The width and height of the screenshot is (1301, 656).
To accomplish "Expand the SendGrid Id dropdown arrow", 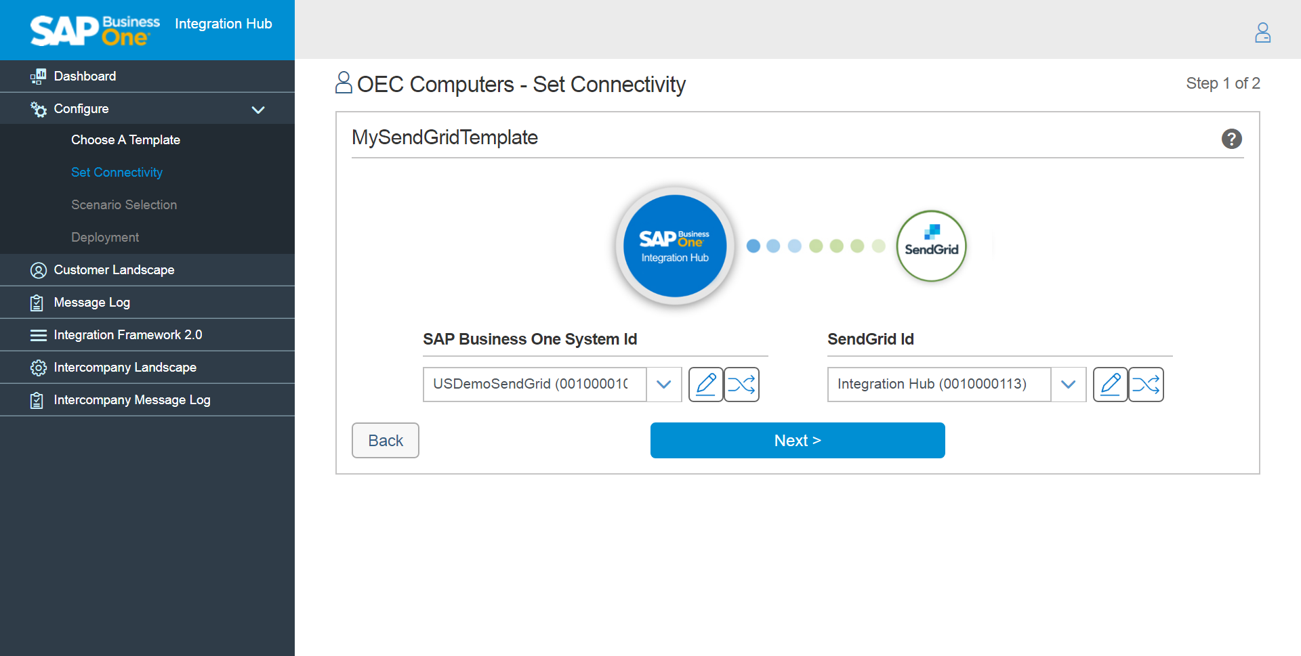I will (x=1068, y=385).
